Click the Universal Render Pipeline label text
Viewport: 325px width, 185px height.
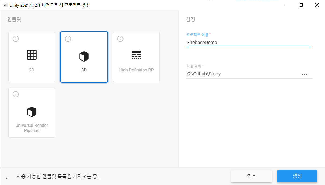pos(32,128)
